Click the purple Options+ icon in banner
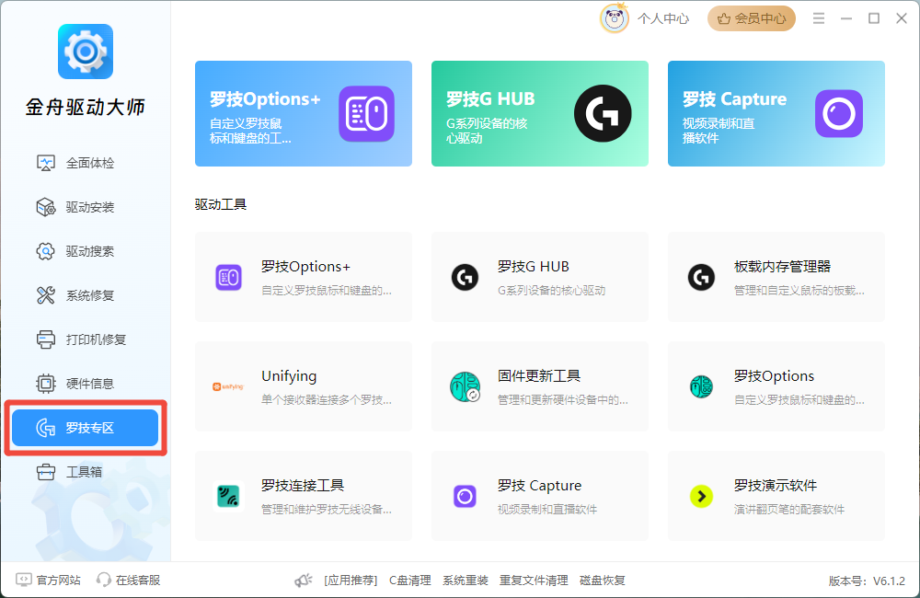 tap(366, 114)
